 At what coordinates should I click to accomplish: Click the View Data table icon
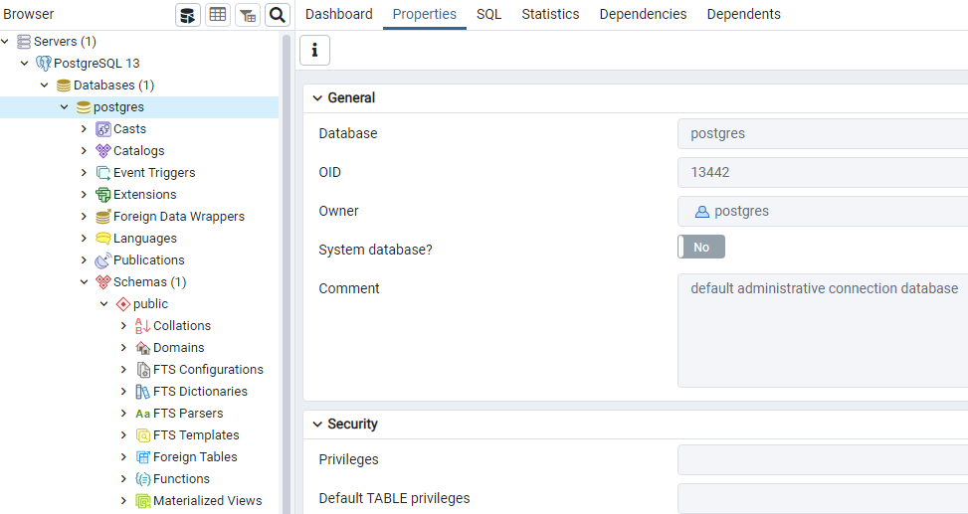click(x=218, y=15)
